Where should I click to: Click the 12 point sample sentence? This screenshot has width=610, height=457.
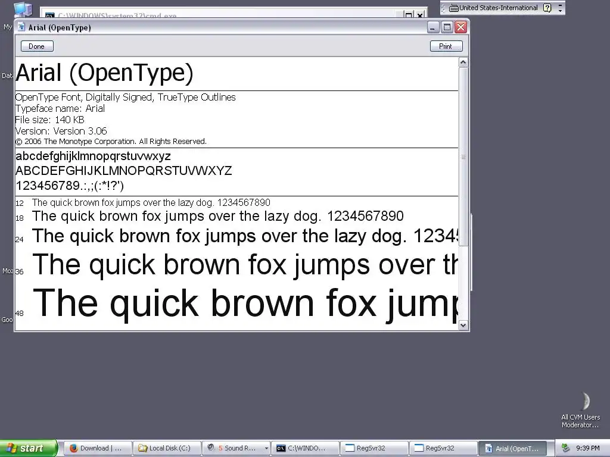(x=151, y=202)
